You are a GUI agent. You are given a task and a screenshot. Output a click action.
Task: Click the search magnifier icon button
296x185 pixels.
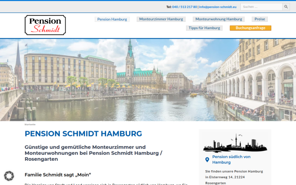click(286, 7)
